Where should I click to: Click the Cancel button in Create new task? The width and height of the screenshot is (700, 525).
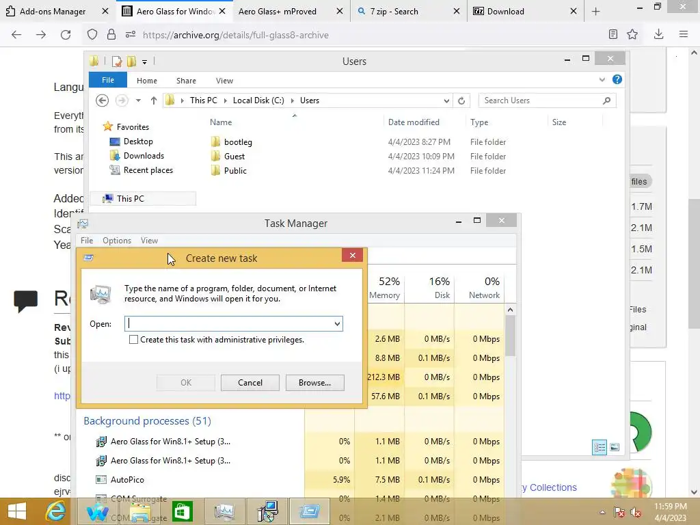(250, 383)
